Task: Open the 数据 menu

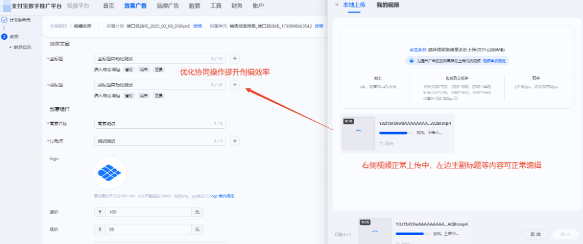Action: pyautogui.click(x=195, y=6)
